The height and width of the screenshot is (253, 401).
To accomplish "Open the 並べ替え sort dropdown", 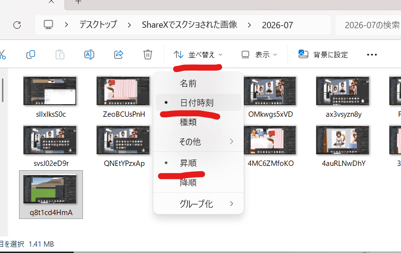I will pos(198,54).
